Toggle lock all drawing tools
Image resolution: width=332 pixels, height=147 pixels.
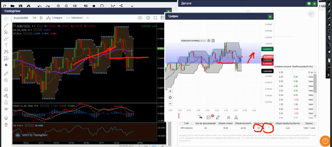click(6, 102)
